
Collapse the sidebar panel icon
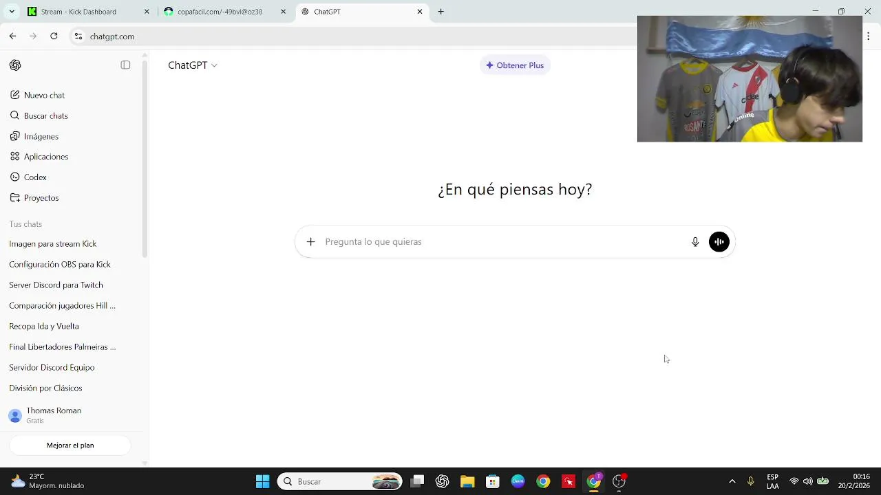click(x=125, y=65)
